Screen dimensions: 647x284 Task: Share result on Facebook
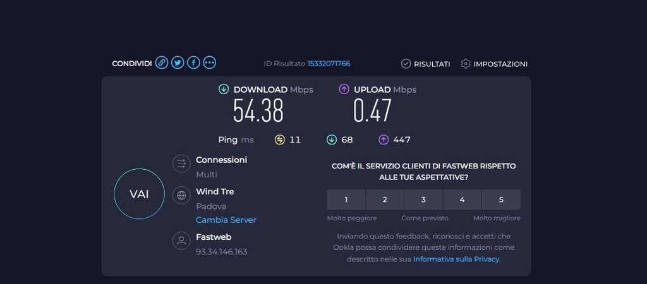(193, 62)
